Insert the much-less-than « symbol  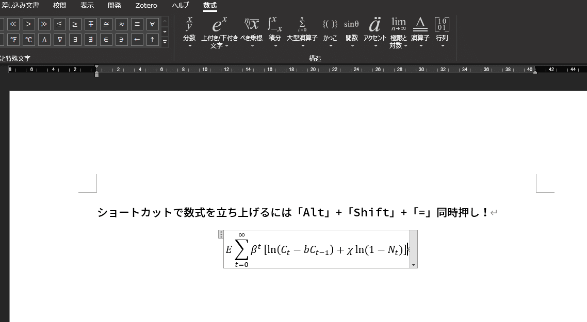click(13, 24)
